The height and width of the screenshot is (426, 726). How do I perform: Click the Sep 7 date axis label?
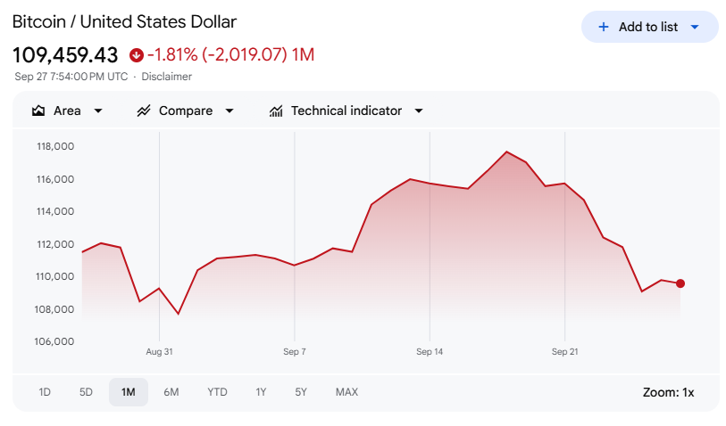(295, 352)
